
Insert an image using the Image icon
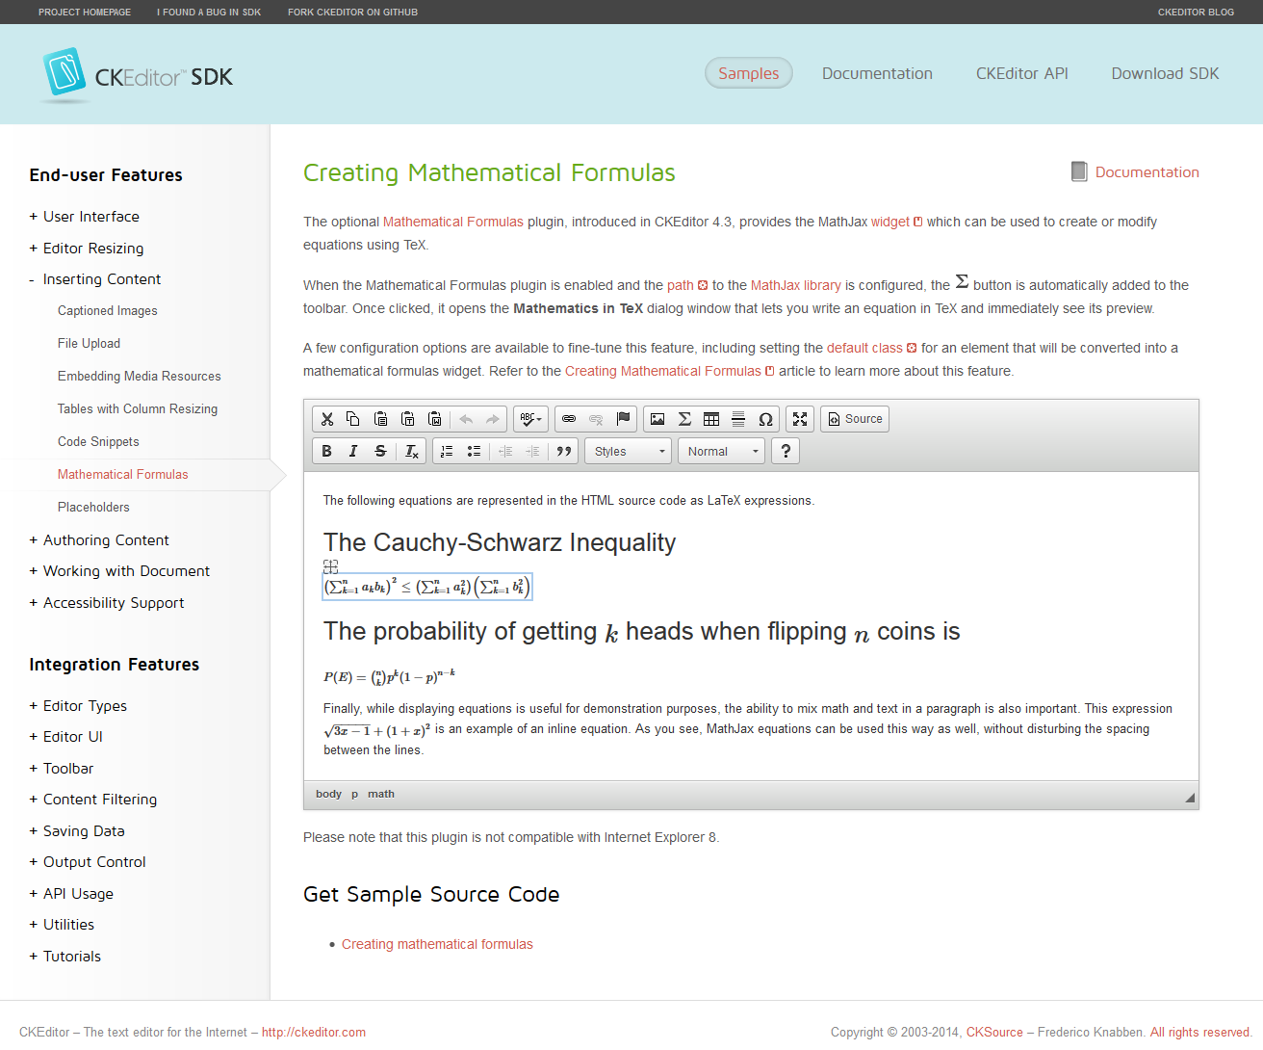tap(657, 419)
